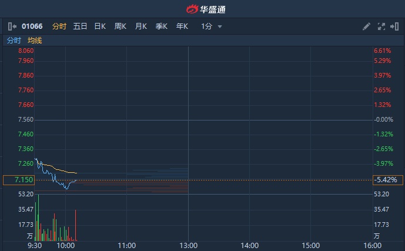This screenshot has height=251, width=405.
Task: Click the 9:30 time axis label
Action: 35,246
